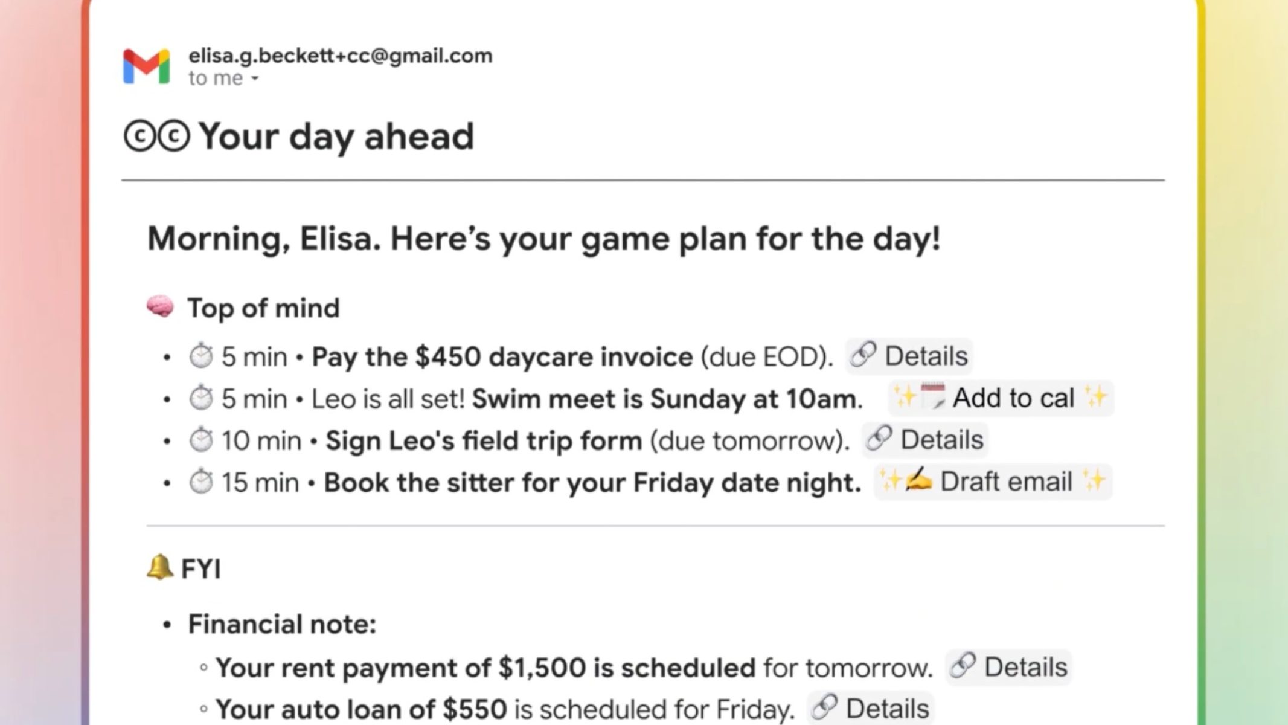Click the Gmail logo icon

(146, 66)
